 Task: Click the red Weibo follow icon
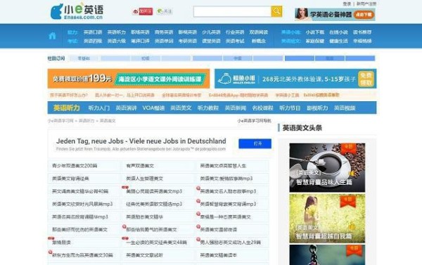(142, 11)
